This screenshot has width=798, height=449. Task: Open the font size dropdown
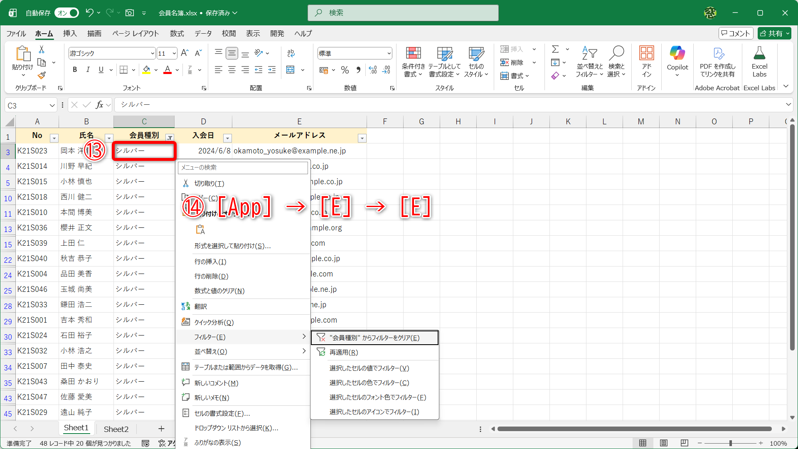pos(173,53)
